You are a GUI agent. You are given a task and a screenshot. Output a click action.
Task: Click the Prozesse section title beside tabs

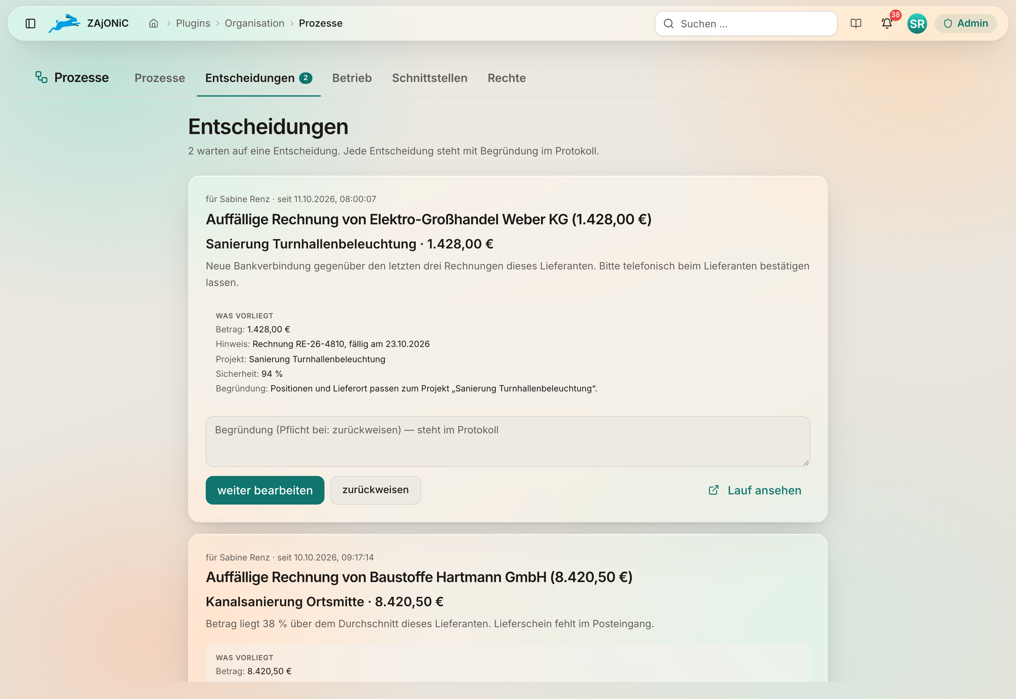[x=81, y=78]
